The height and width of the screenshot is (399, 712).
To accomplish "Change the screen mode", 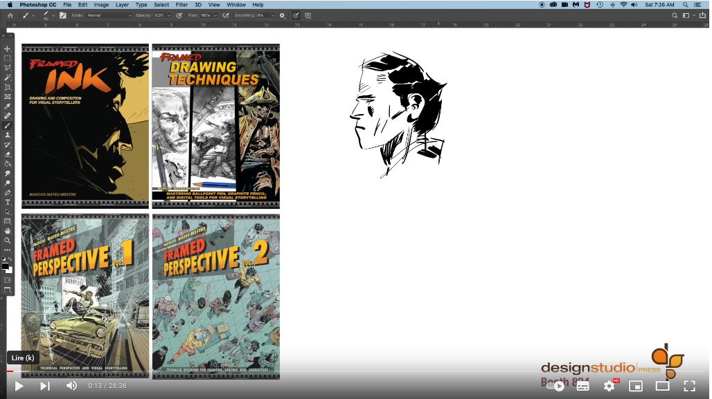I will point(7,290).
